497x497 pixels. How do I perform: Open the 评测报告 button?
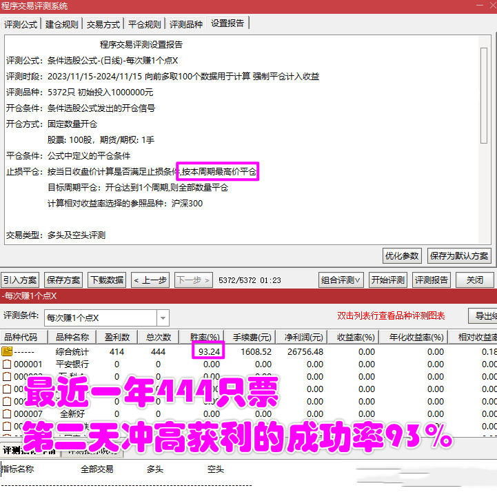click(x=432, y=280)
